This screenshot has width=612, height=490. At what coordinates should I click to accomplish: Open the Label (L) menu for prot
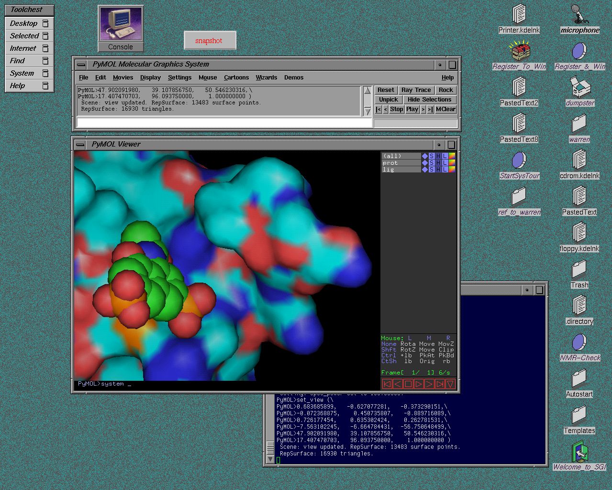tap(445, 163)
